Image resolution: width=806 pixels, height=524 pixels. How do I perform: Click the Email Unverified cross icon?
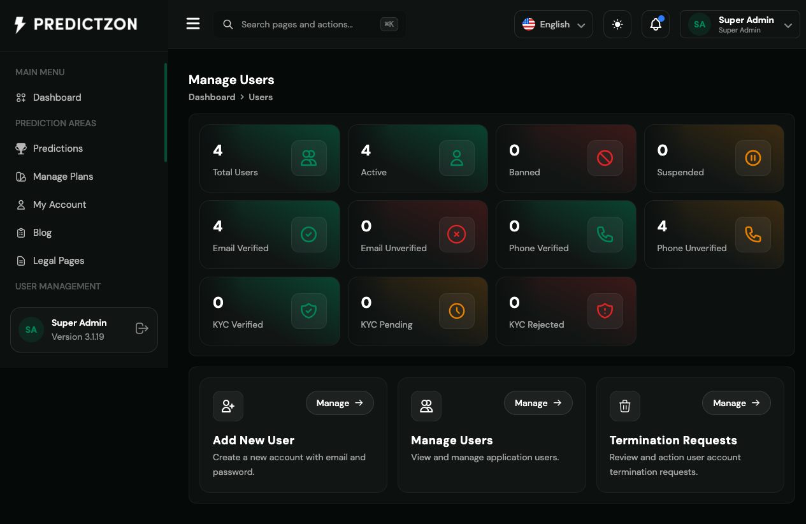(x=457, y=235)
